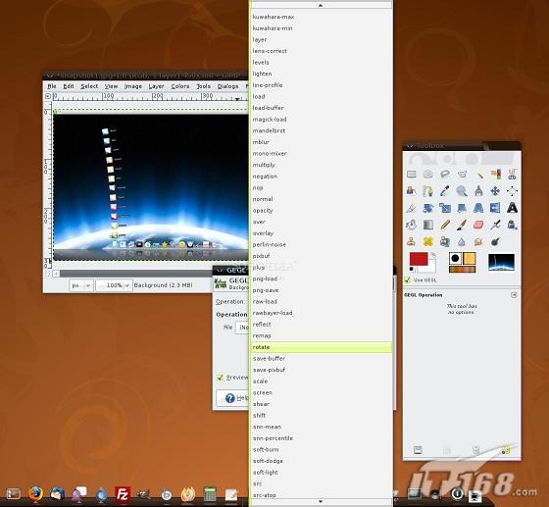Viewport: 549px width, 507px height.
Task: Select the Eraser tool
Action: (478, 225)
